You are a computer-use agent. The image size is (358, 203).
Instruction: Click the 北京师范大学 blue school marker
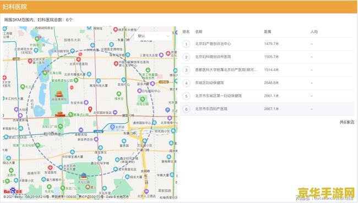coord(36,50)
